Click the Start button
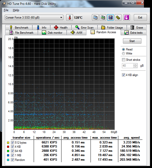The width and height of the screenshot is (152, 168). (x=132, y=41)
